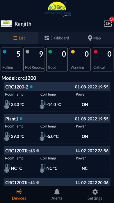This screenshot has height=203, width=114.
Task: Filter devices by Not Reporting status
Action: tap(34, 60)
